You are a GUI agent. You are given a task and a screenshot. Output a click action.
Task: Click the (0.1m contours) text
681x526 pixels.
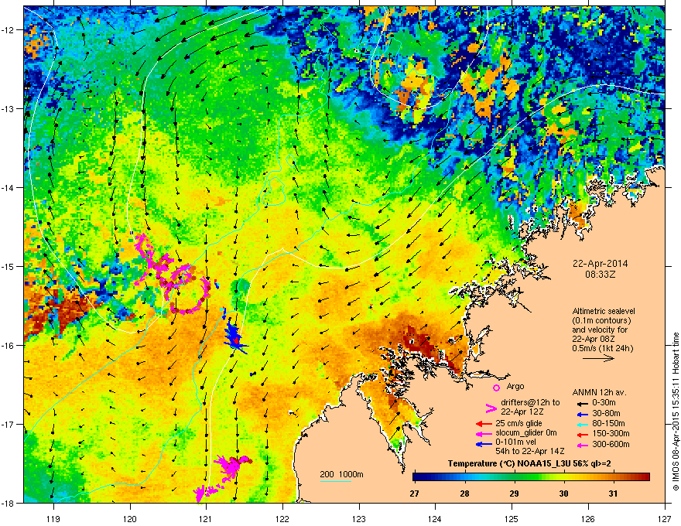[601, 321]
